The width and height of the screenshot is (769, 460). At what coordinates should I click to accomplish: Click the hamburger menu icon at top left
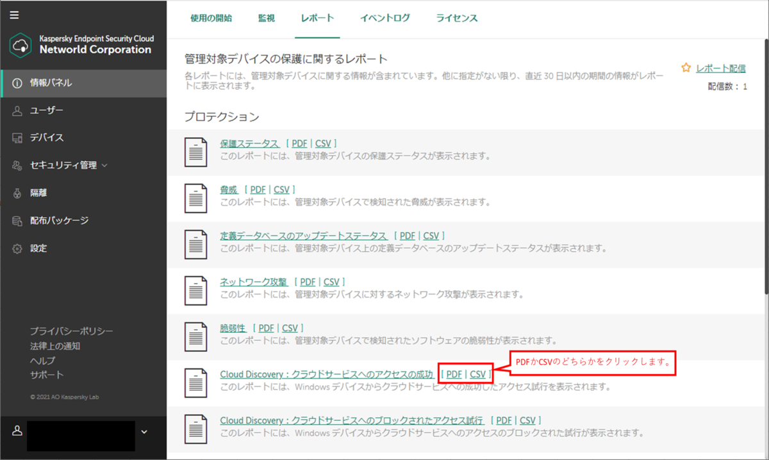(x=13, y=15)
